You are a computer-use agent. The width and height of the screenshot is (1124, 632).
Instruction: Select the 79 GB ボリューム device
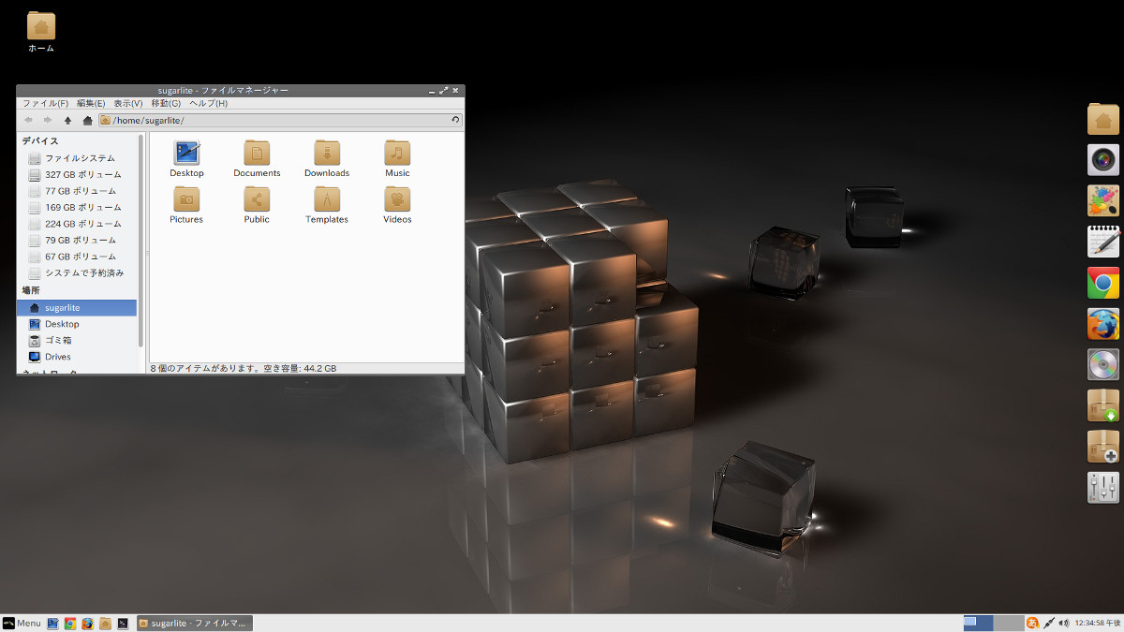tap(78, 240)
